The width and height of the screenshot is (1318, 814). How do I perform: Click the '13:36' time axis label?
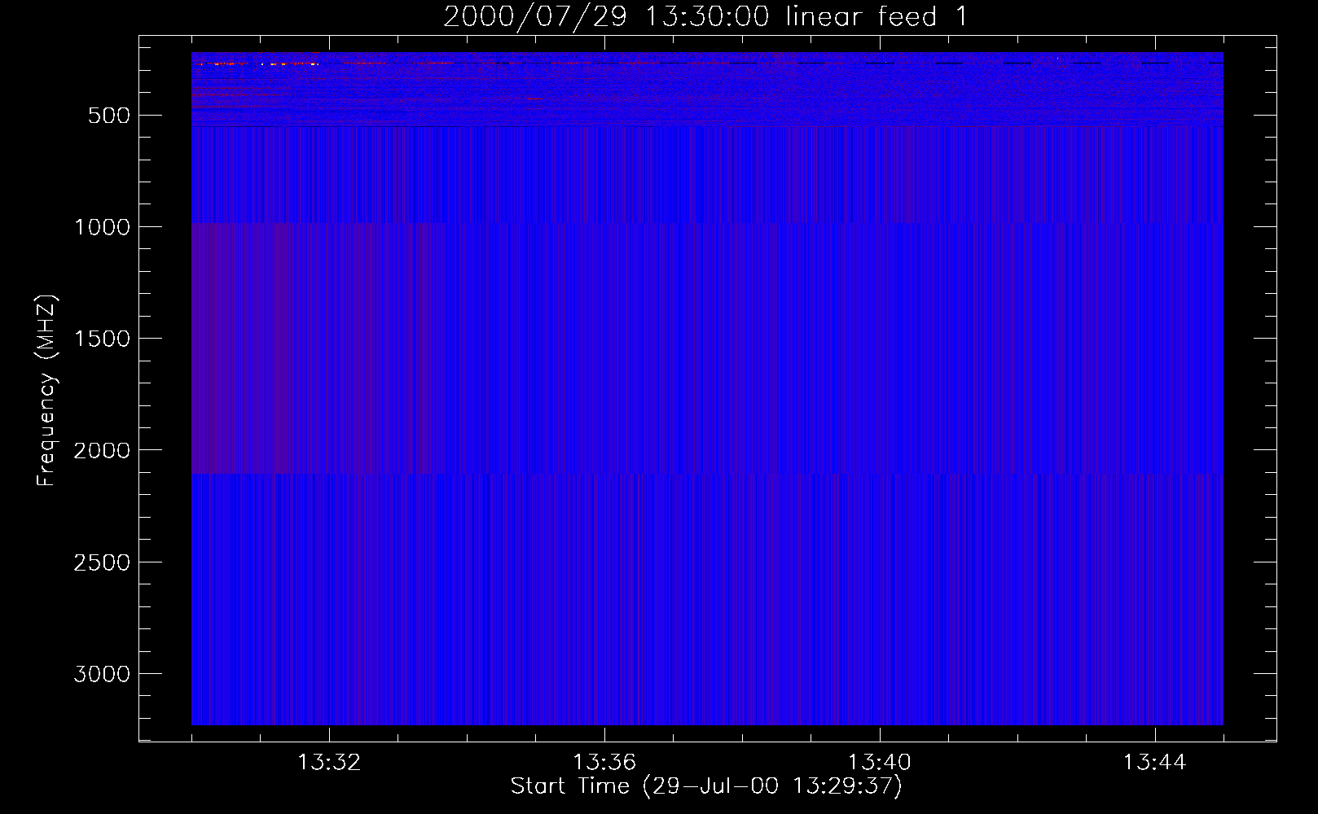(x=604, y=763)
